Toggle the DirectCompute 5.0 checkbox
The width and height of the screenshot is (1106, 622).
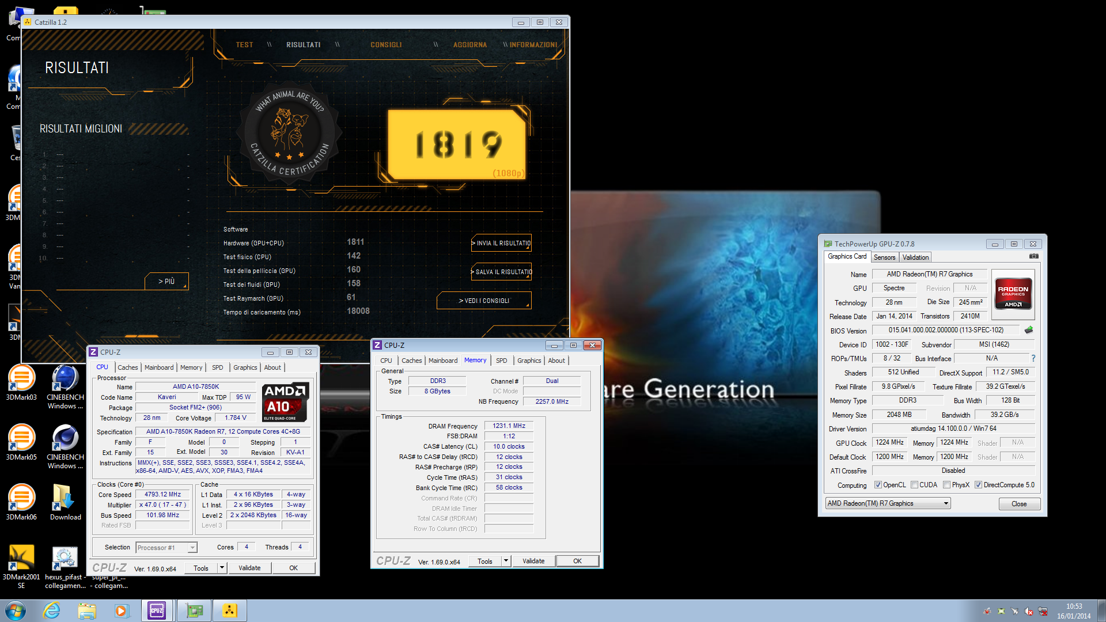[x=978, y=485]
